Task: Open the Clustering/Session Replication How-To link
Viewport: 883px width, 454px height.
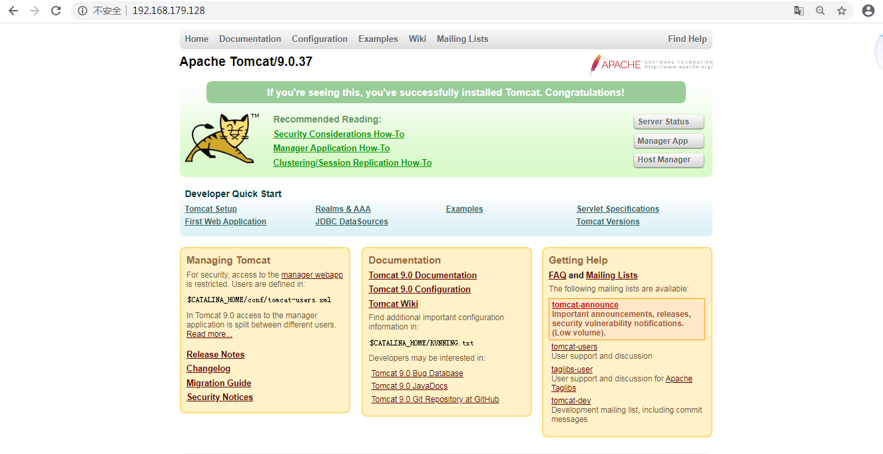Action: tap(352, 163)
